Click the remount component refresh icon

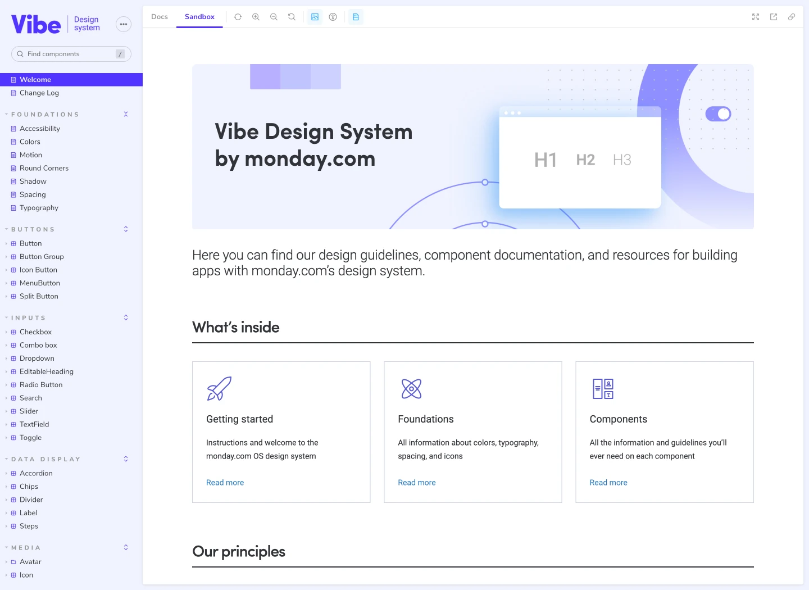tap(238, 17)
